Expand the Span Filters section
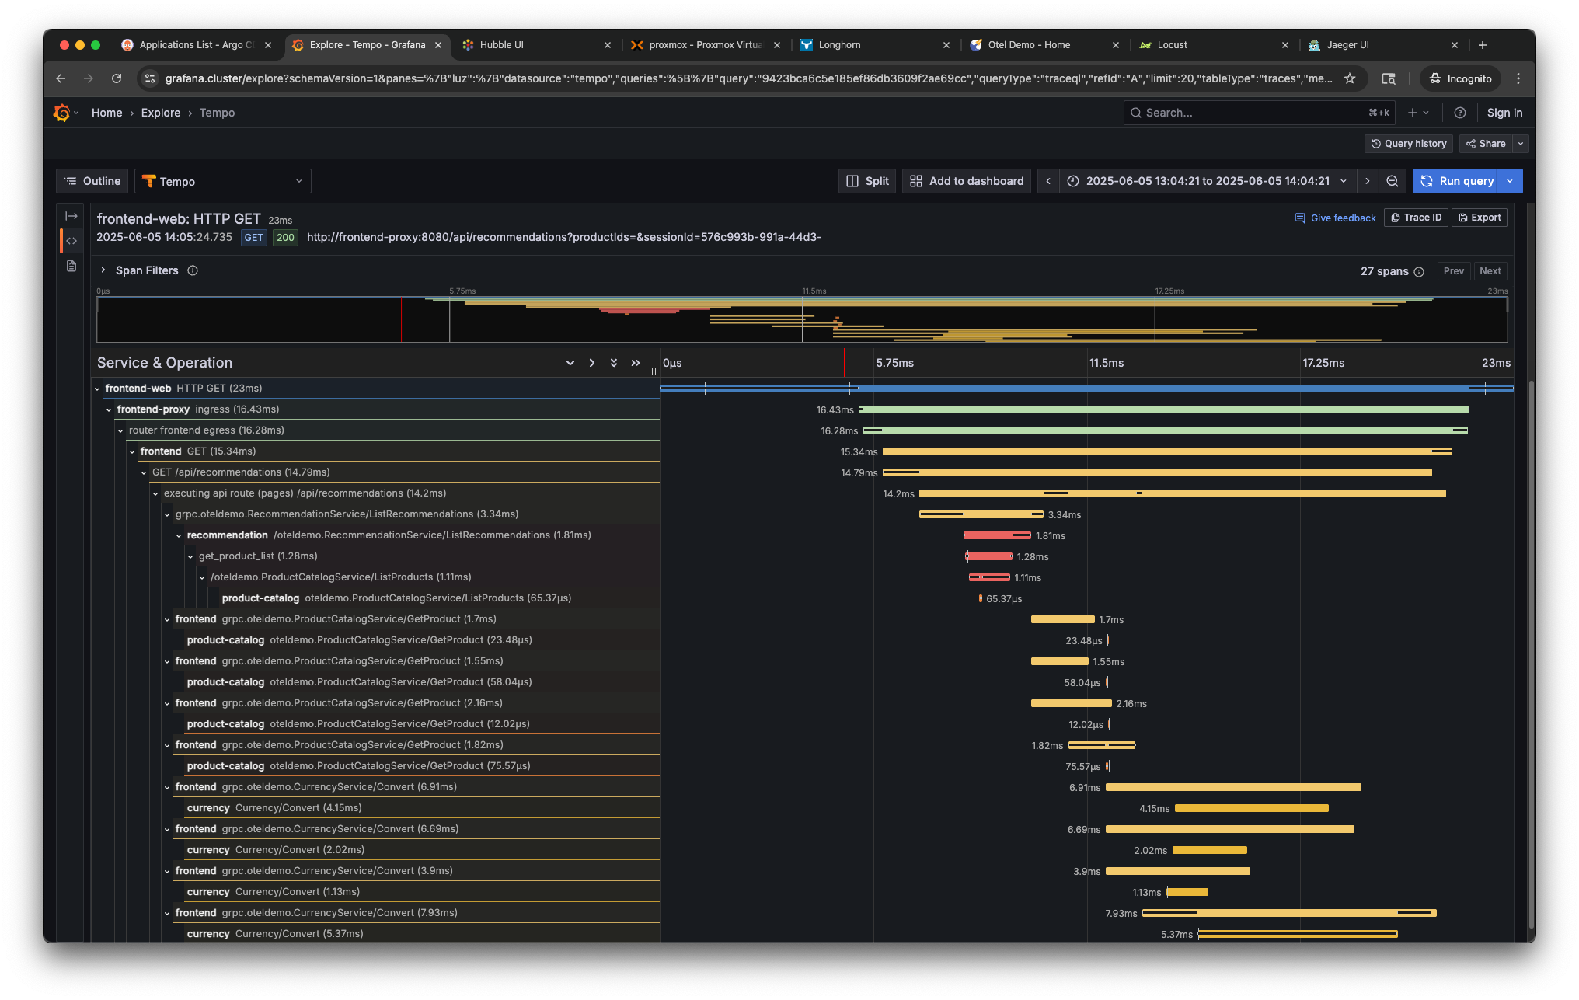The width and height of the screenshot is (1579, 1000). coord(103,270)
